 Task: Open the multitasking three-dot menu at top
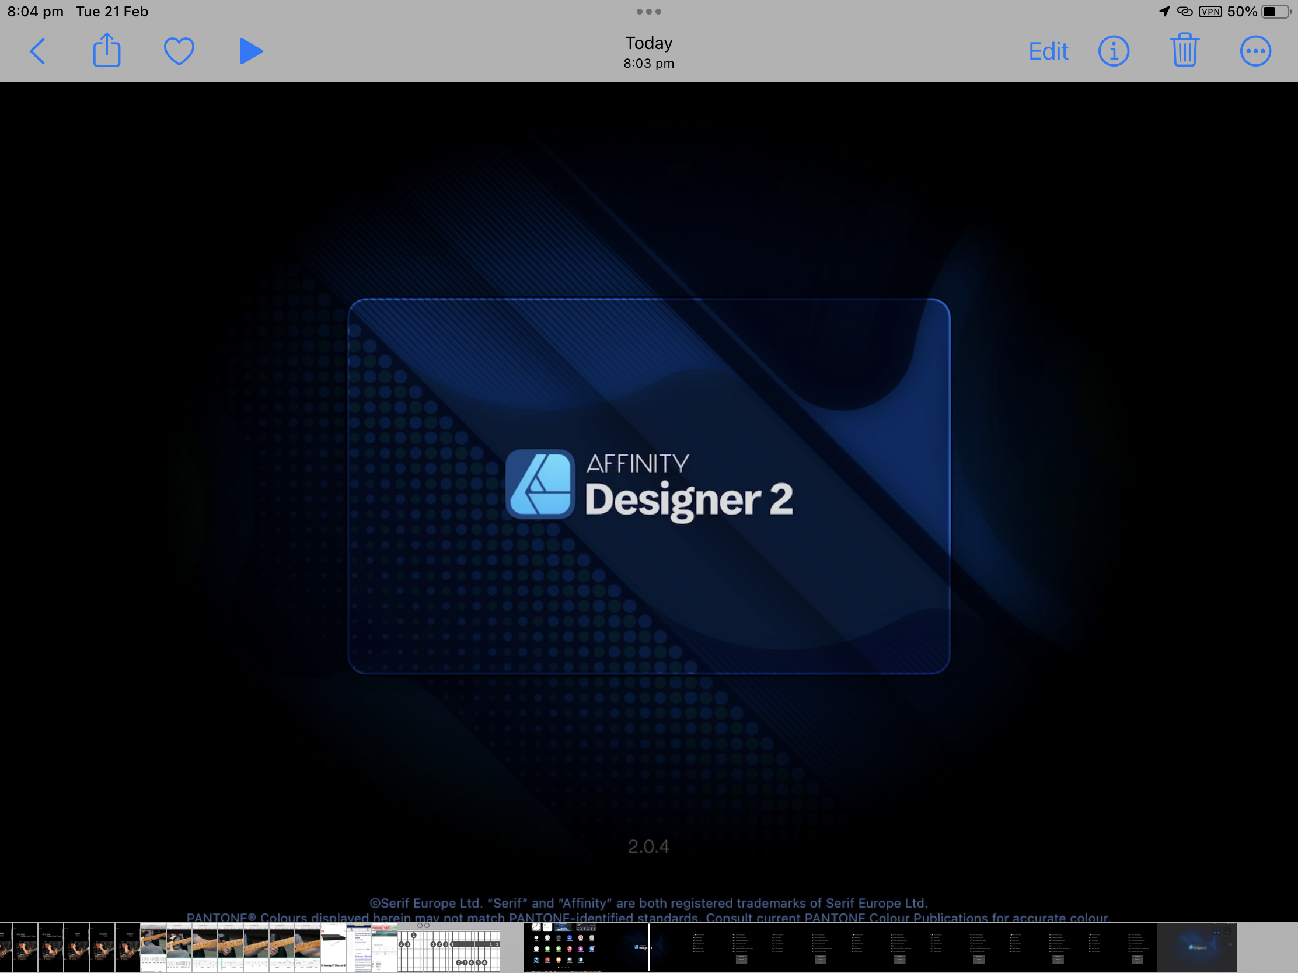click(648, 12)
